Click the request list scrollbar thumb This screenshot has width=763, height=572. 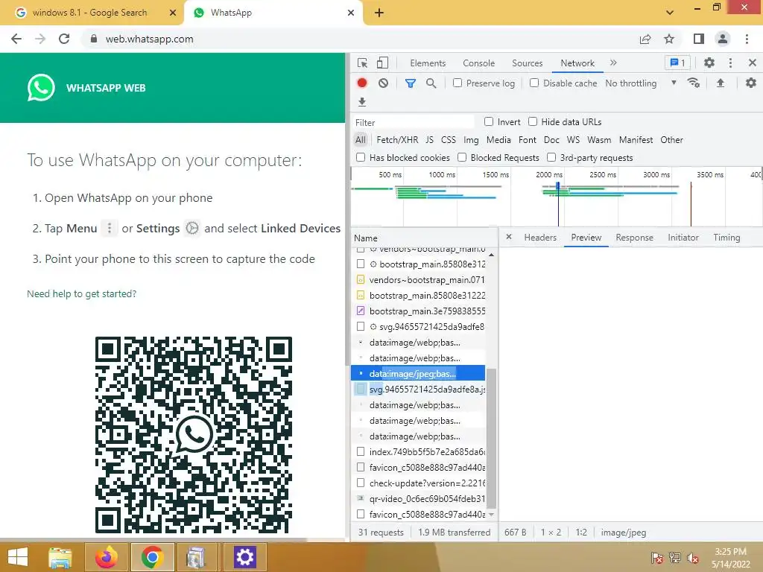click(x=491, y=438)
